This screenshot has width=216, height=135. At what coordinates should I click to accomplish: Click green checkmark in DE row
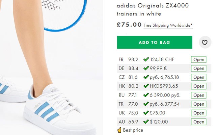(x=146, y=68)
